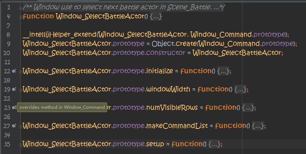Screen dimensions: 306x154
Task: Expand fold marker beside makeCommandList method
Action: tap(20, 127)
